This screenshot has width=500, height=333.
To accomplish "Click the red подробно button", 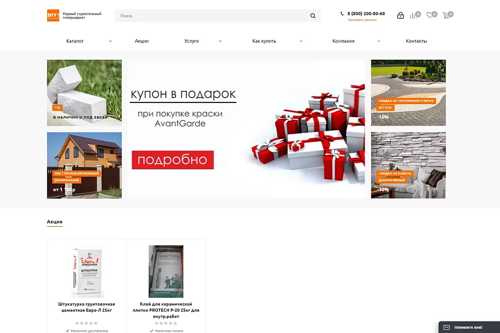I will 173,160.
